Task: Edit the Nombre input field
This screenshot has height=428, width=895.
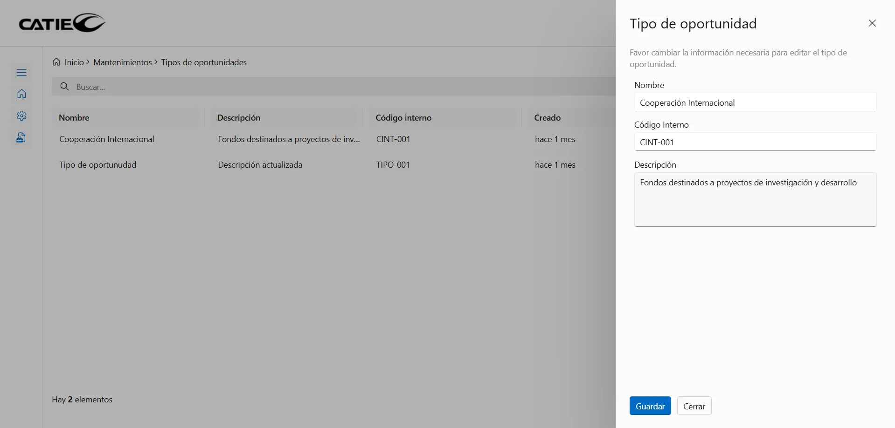Action: (755, 102)
